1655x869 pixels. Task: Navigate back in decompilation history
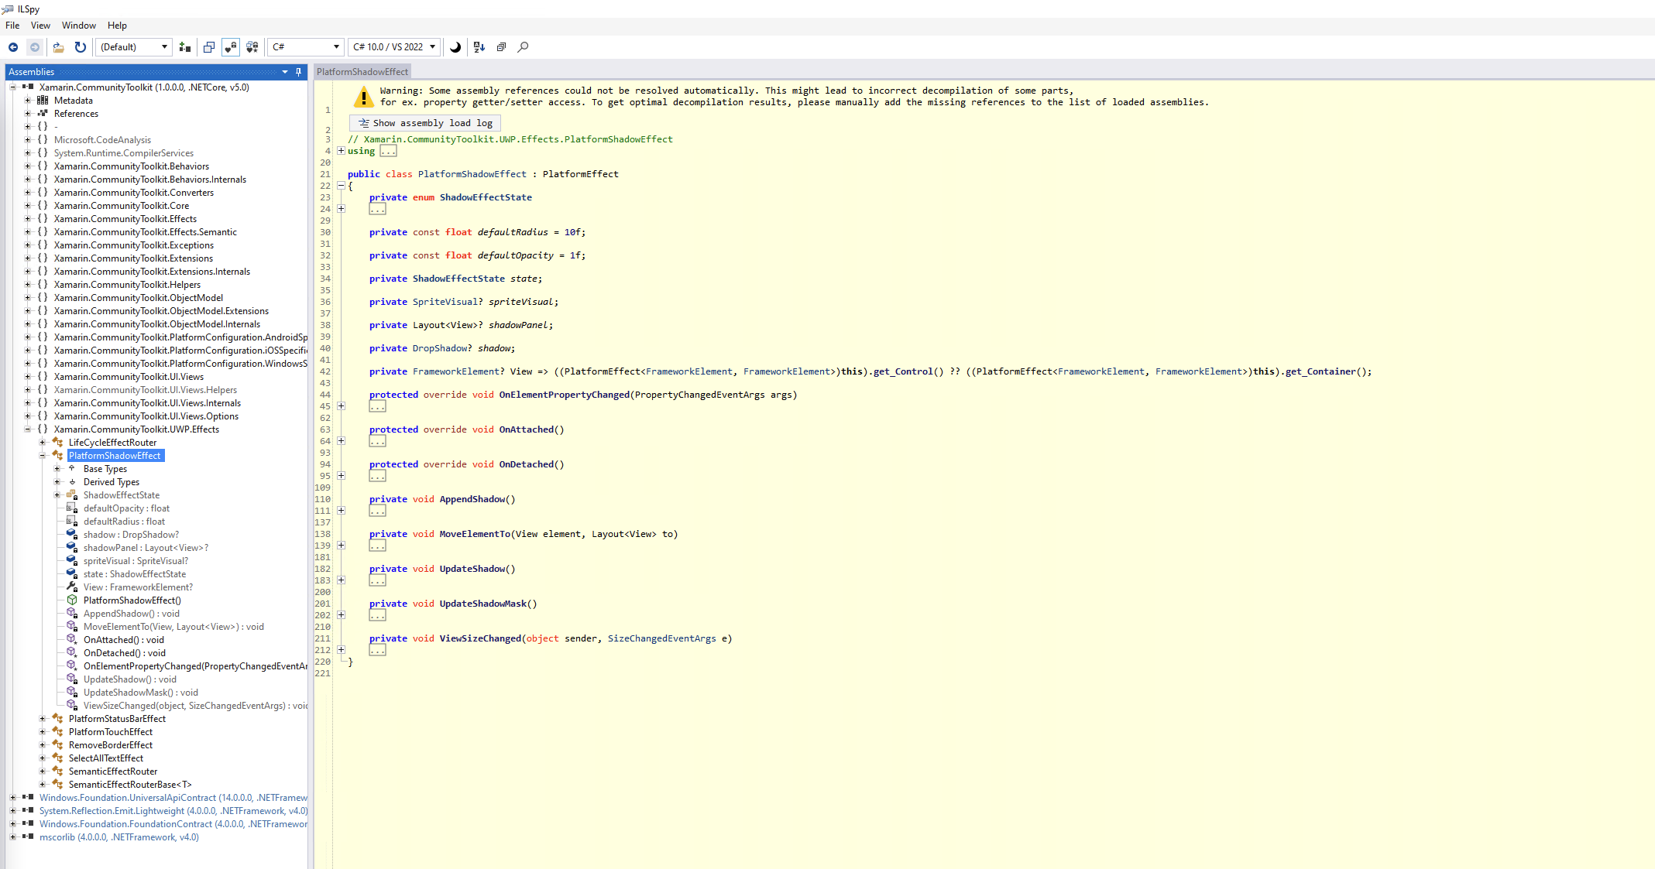[12, 47]
